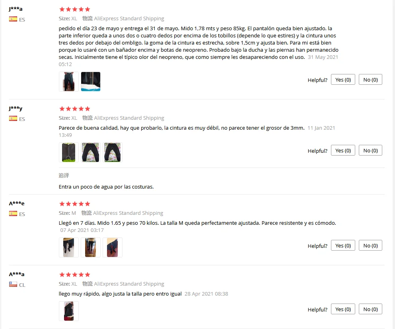The image size is (395, 329).
Task: Open first photo in J***a's review
Action: coord(69,82)
